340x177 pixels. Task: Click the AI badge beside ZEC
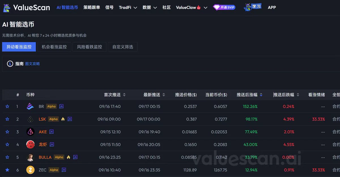click(x=64, y=170)
